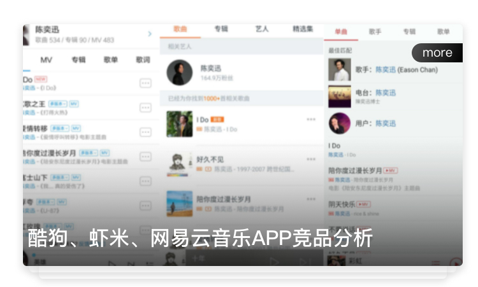Open the more options icon for 情转移 row
Image resolution: width=478 pixels, height=287 pixels.
coord(145,132)
